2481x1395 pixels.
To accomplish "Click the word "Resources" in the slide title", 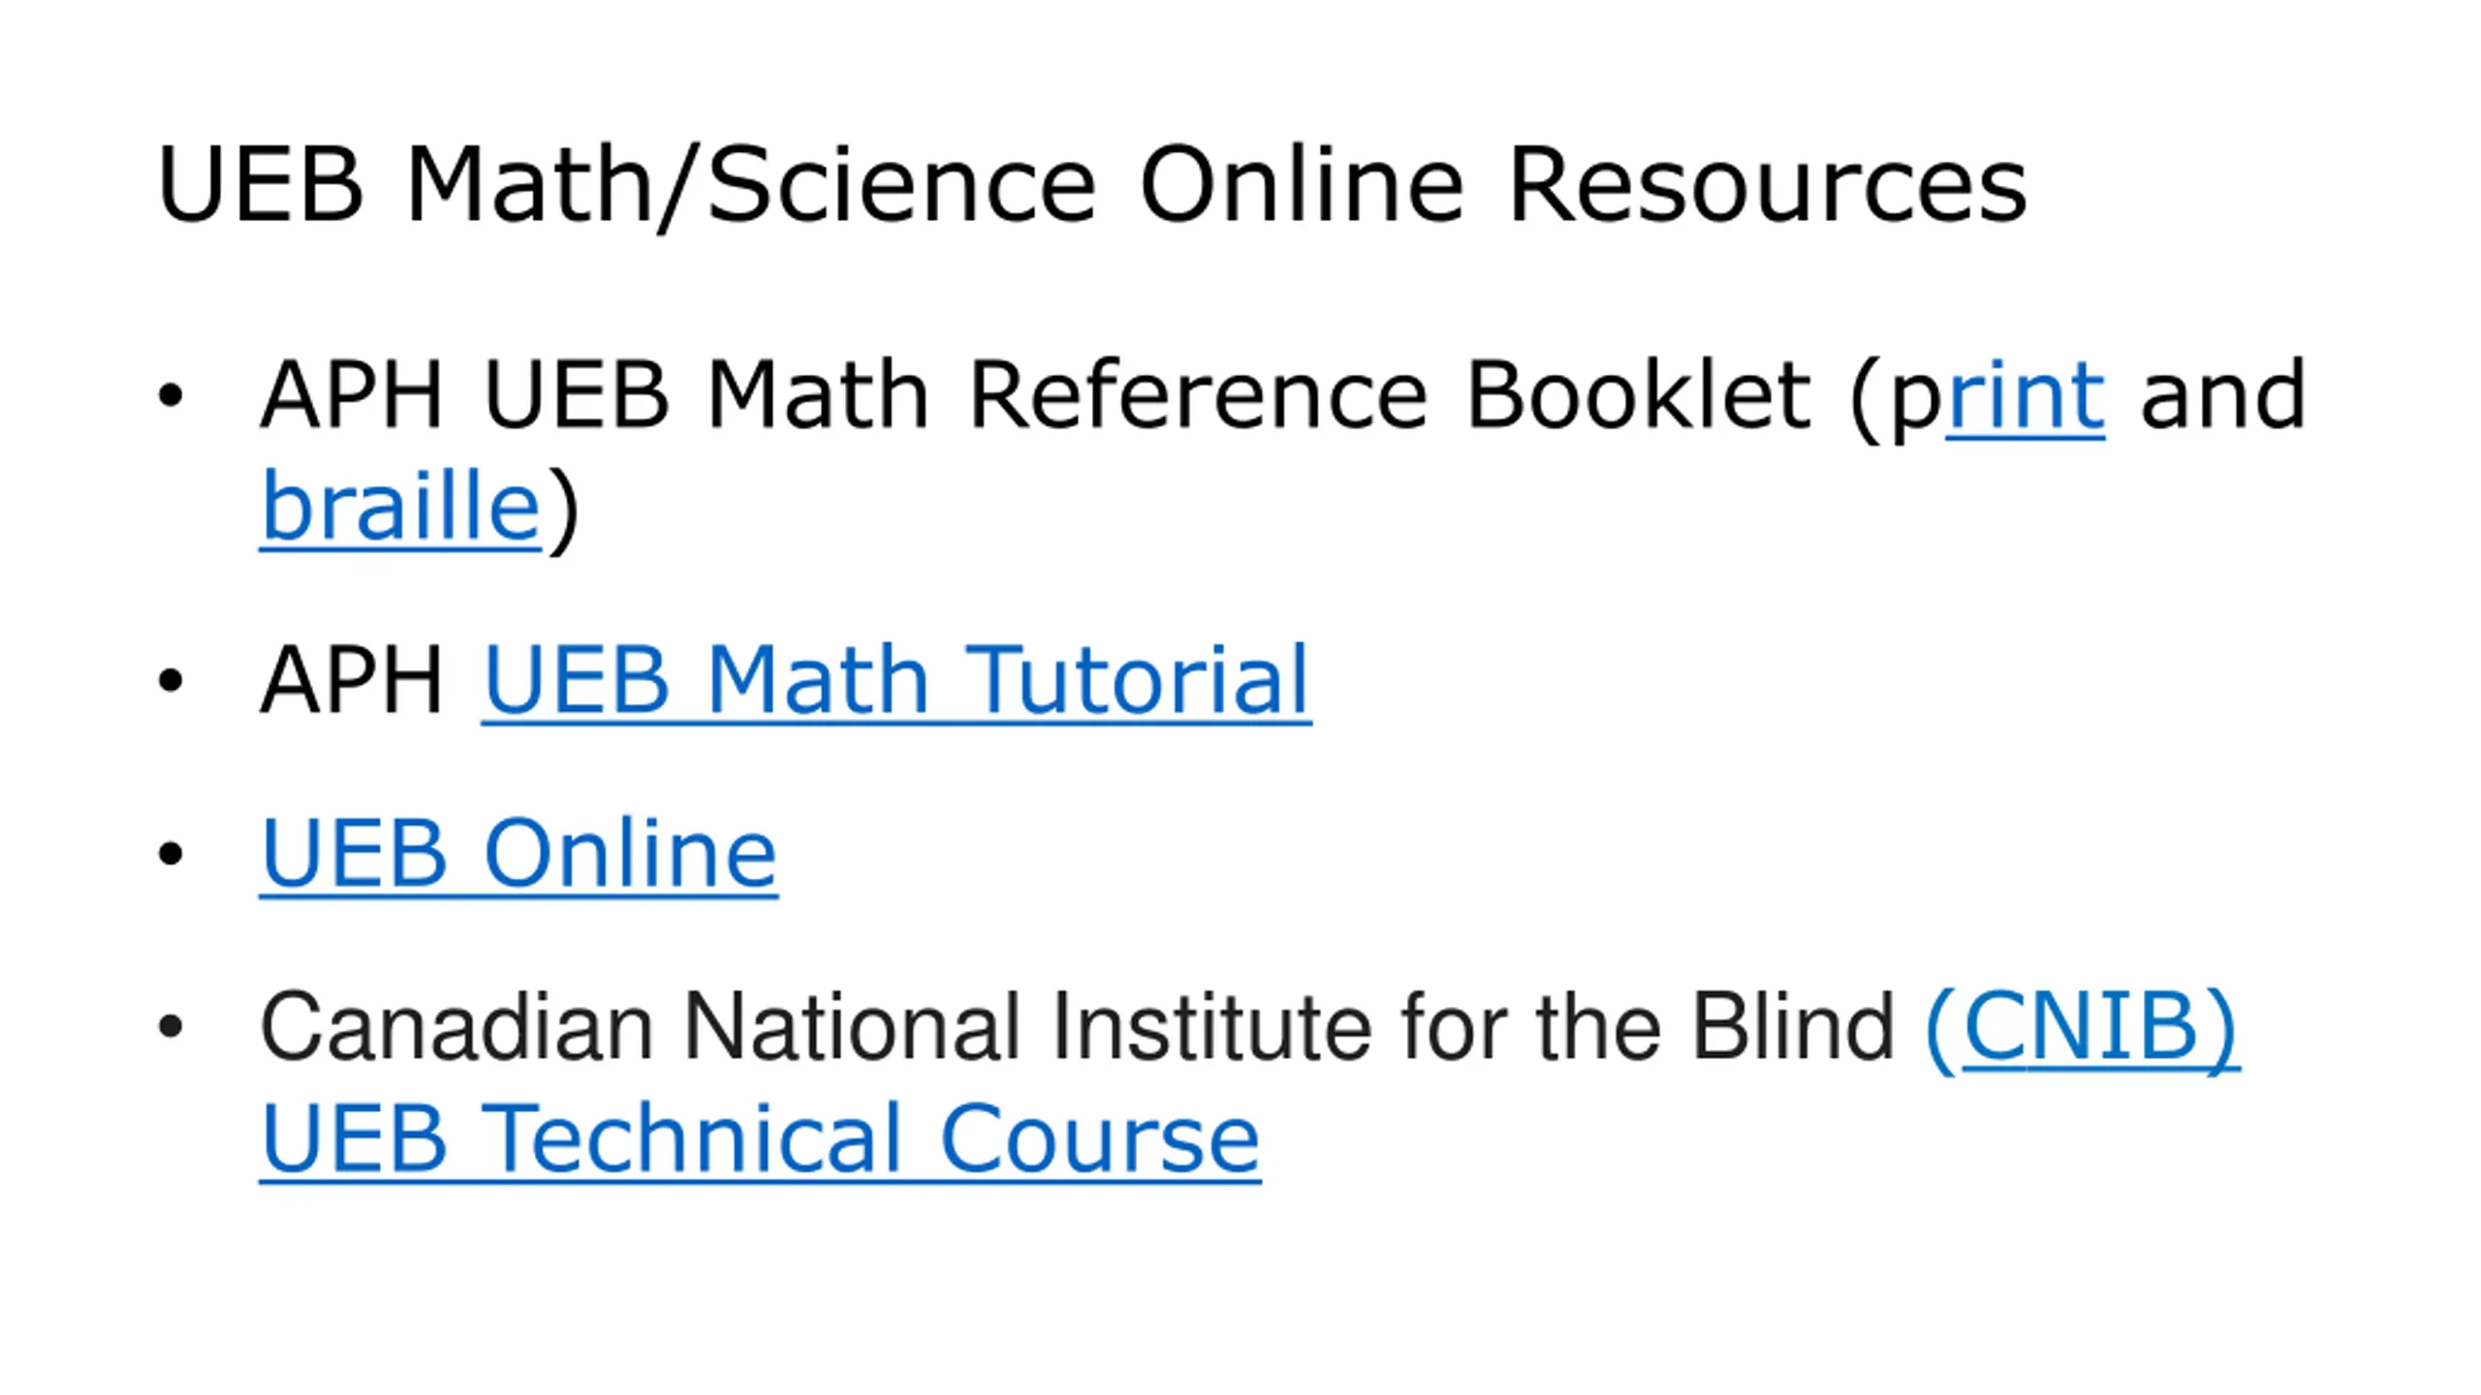I will [x=1768, y=184].
